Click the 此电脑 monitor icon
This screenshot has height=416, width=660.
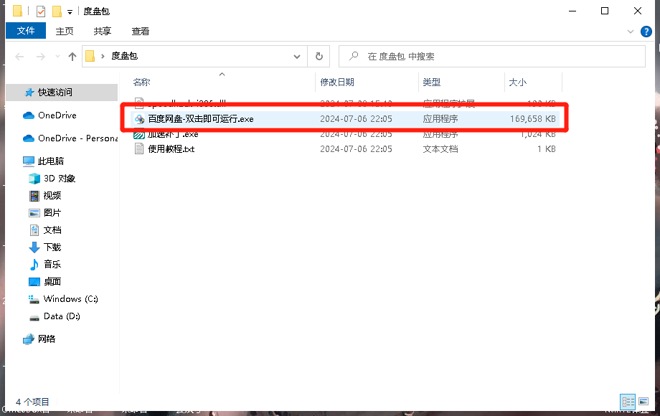pos(29,161)
